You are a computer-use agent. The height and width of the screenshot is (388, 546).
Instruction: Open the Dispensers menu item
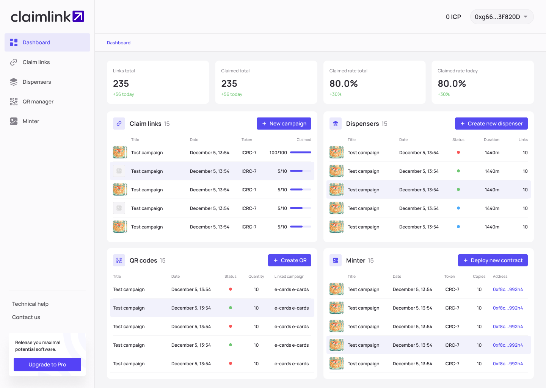[37, 82]
